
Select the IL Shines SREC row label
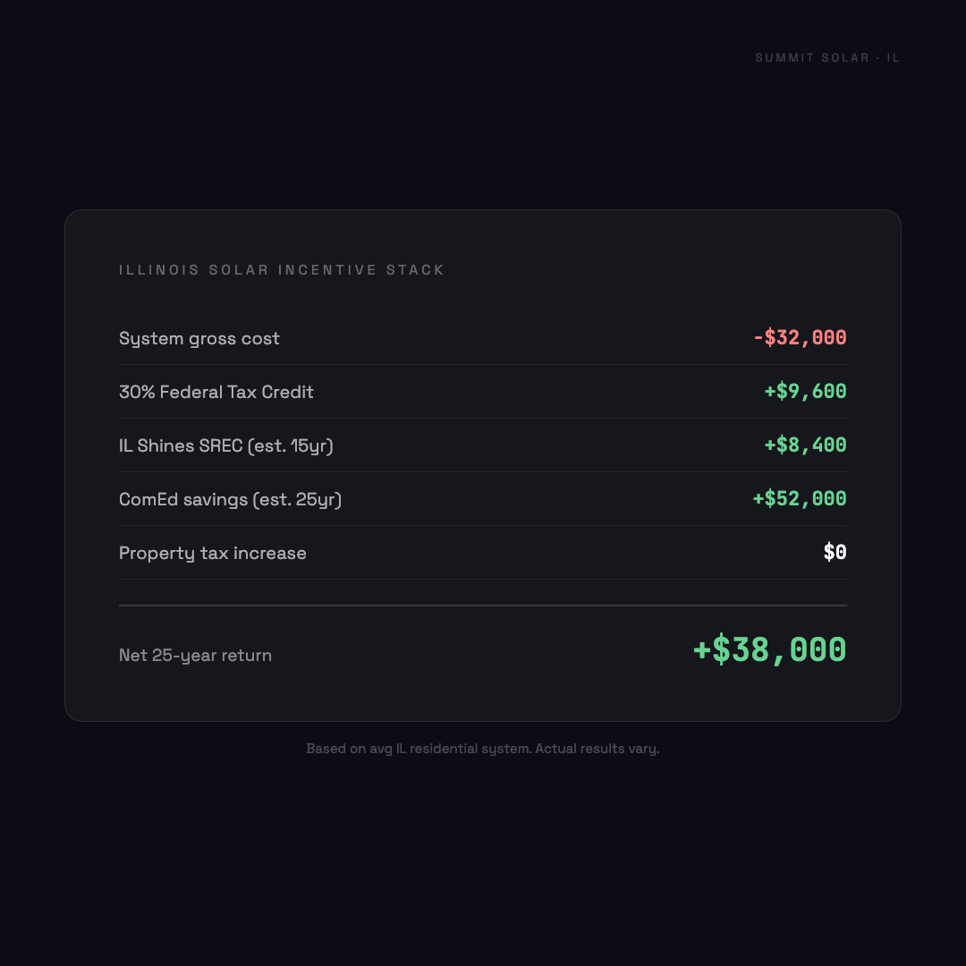click(226, 446)
